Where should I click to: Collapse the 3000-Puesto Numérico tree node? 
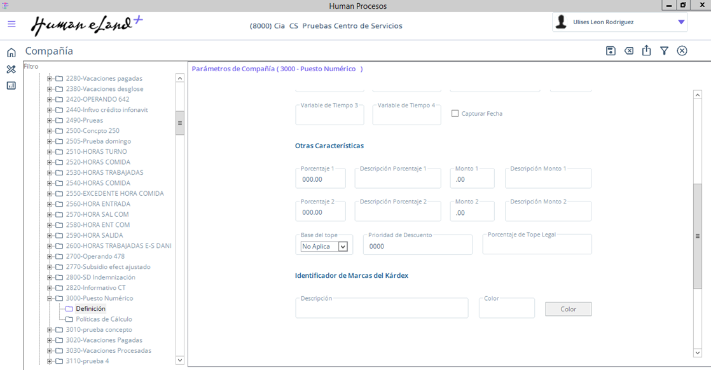[x=50, y=298]
